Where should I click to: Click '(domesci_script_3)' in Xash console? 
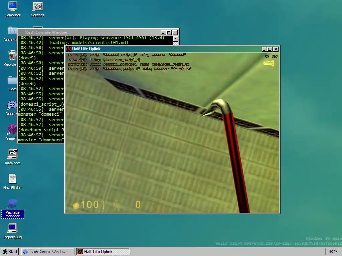pyautogui.click(x=41, y=104)
